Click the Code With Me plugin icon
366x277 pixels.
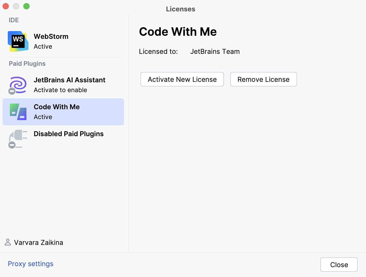click(x=18, y=112)
